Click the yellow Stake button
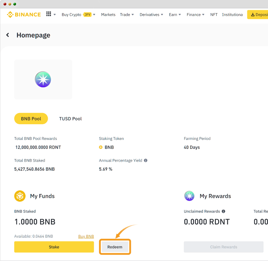This screenshot has width=268, height=261. click(x=54, y=247)
